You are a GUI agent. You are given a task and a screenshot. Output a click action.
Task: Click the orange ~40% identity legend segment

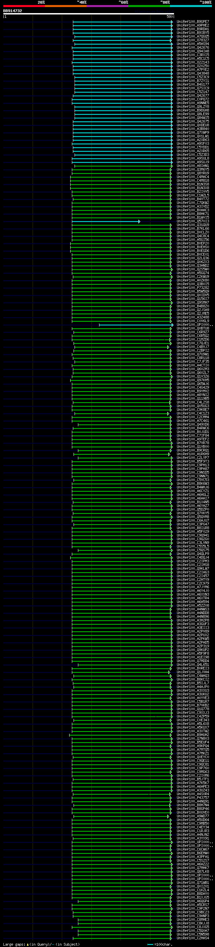pyautogui.click(x=66, y=6)
